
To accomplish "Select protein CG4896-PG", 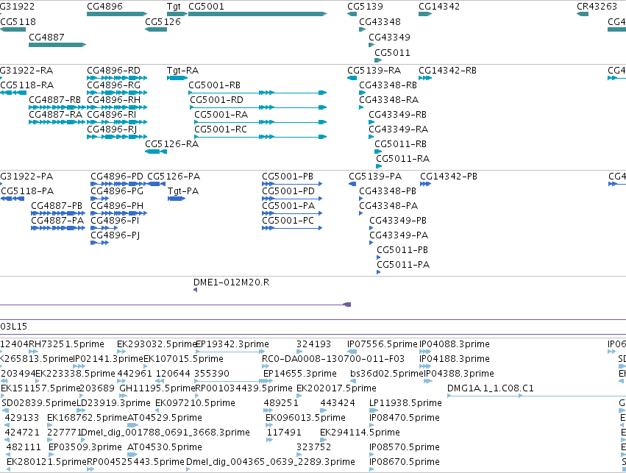I will point(100,199).
